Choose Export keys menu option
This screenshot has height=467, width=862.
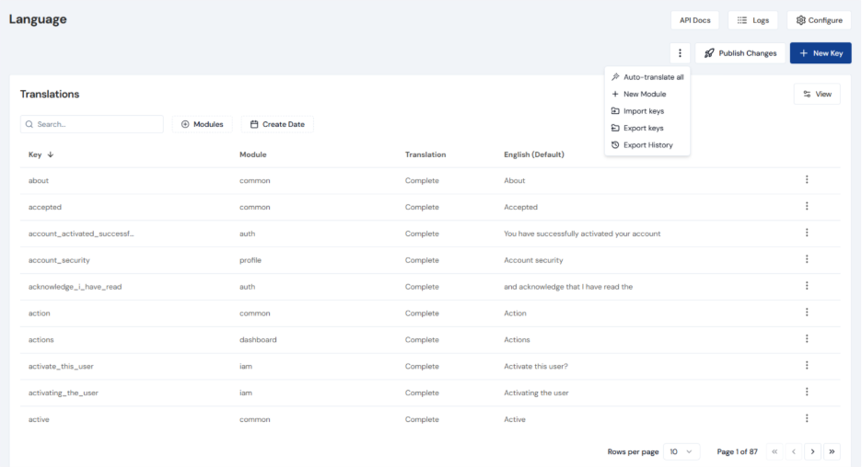(x=643, y=128)
